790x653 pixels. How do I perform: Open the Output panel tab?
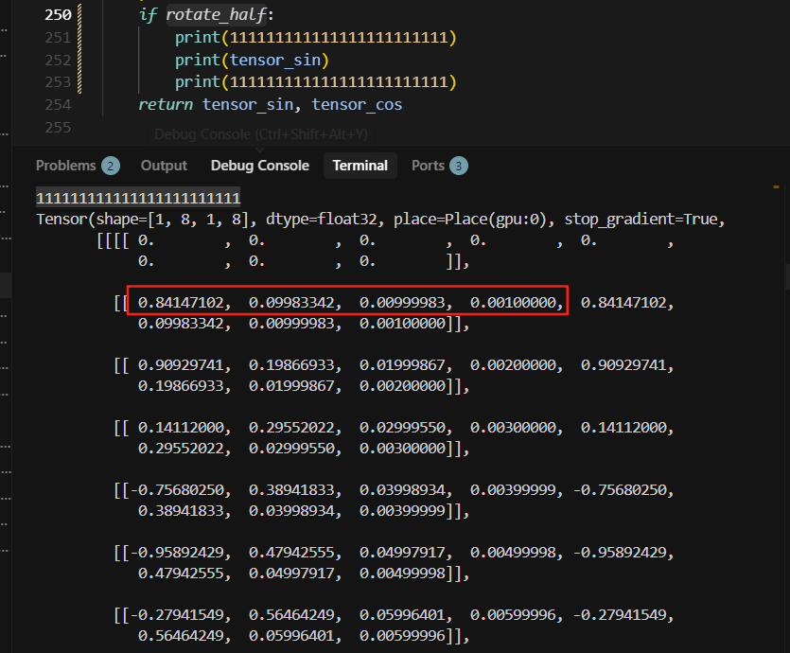pos(164,166)
